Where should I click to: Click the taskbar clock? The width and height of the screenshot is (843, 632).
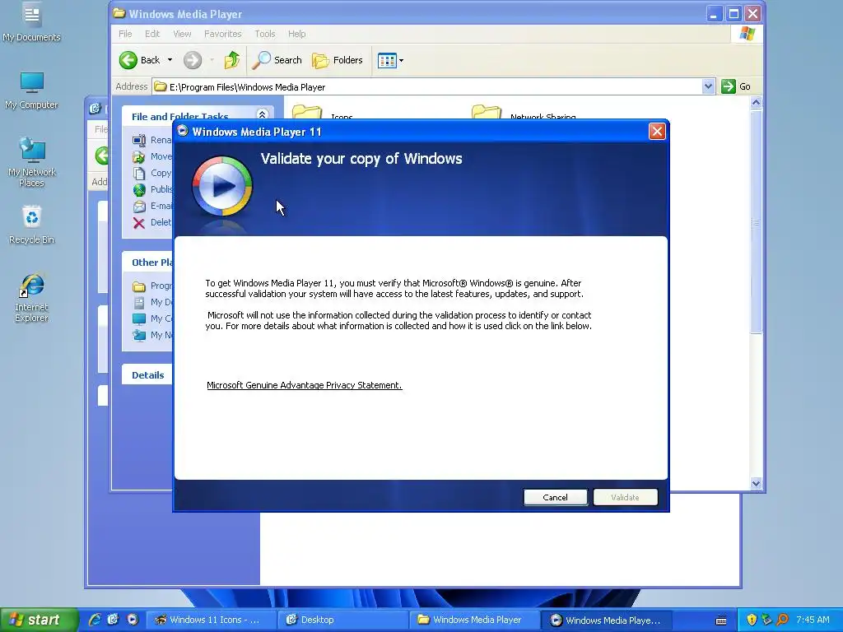813,620
